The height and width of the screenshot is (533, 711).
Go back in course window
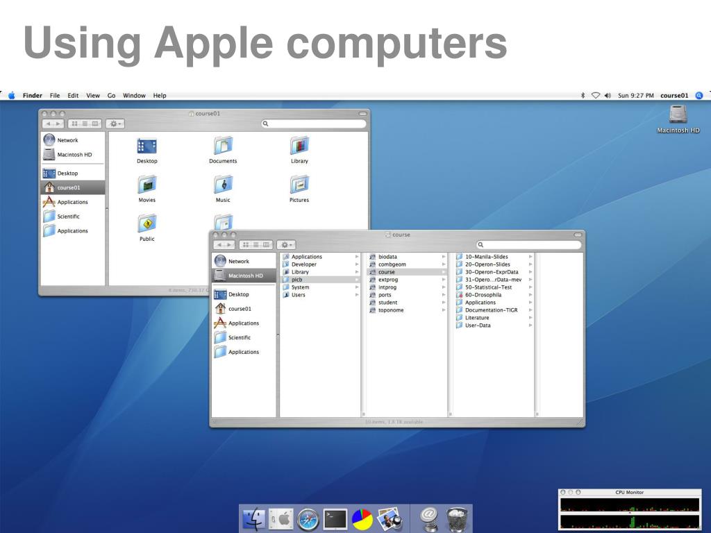[219, 245]
